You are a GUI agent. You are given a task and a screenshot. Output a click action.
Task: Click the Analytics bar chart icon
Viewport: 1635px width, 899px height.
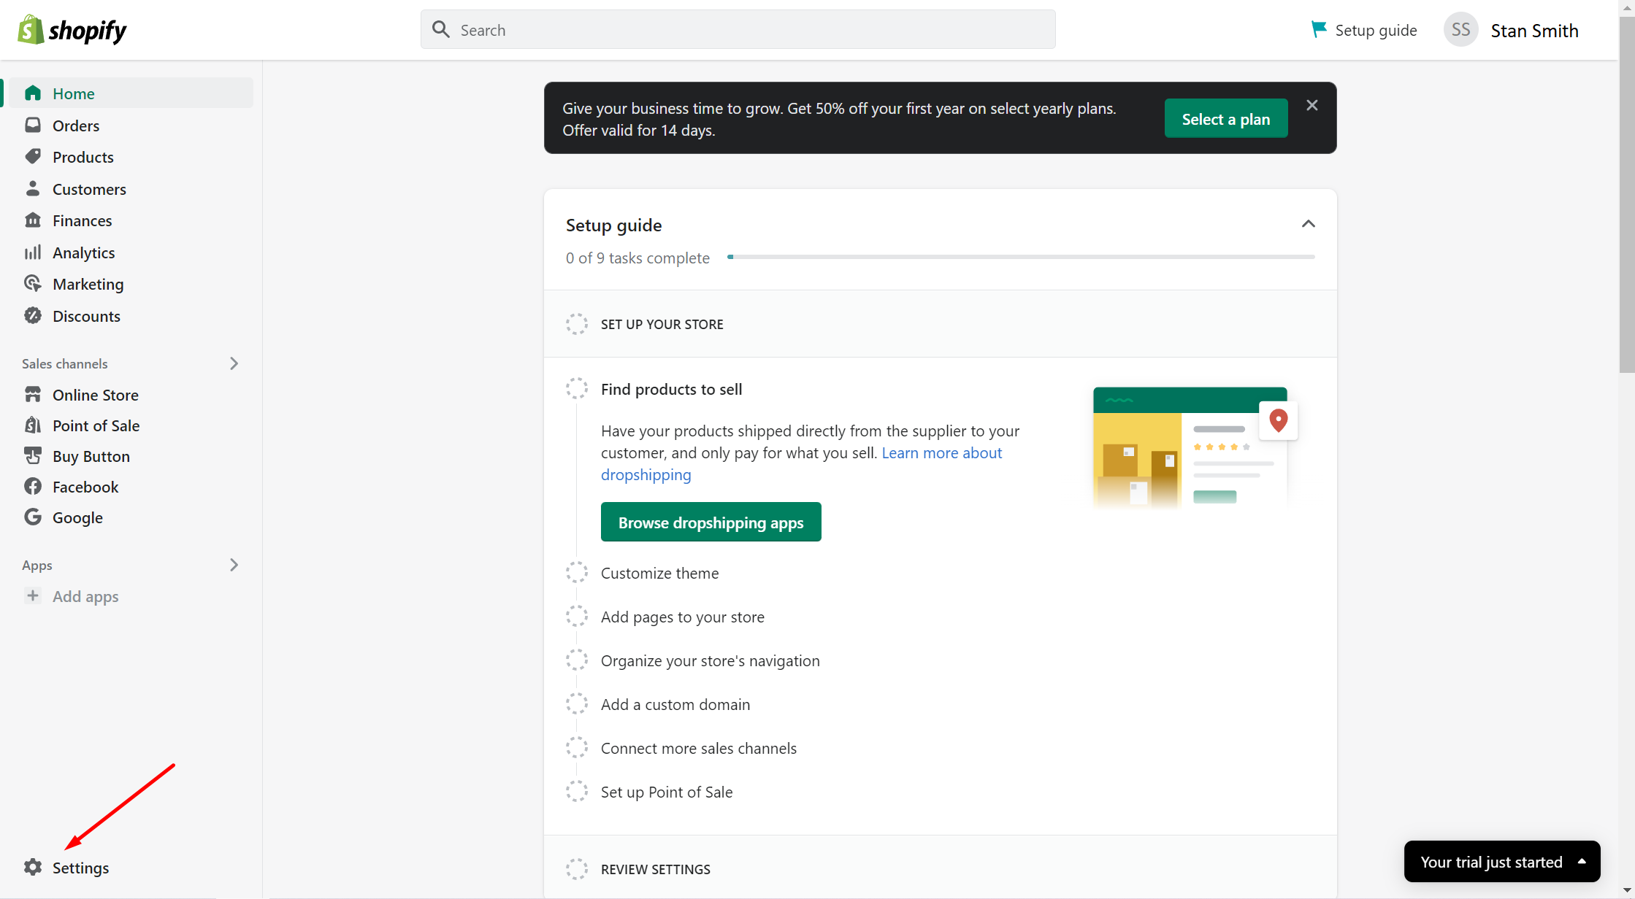33,252
